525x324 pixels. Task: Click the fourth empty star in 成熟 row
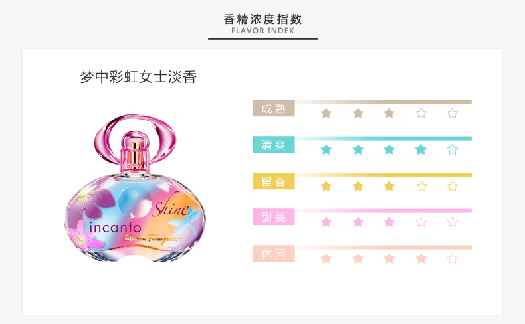point(421,113)
